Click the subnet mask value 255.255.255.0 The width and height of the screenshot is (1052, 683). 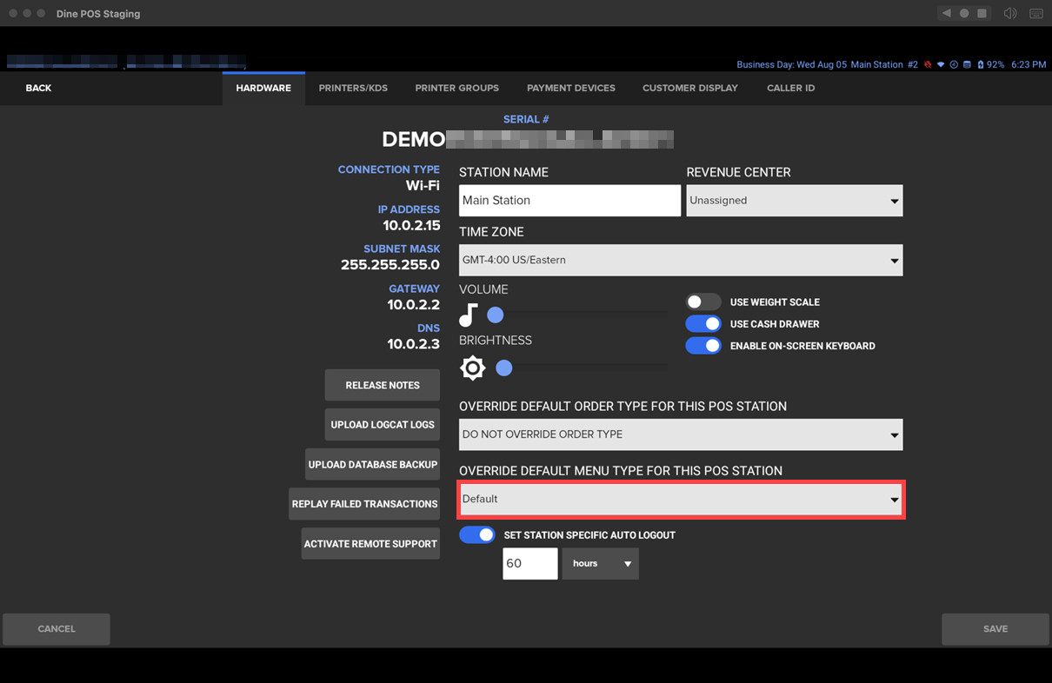pyautogui.click(x=390, y=265)
